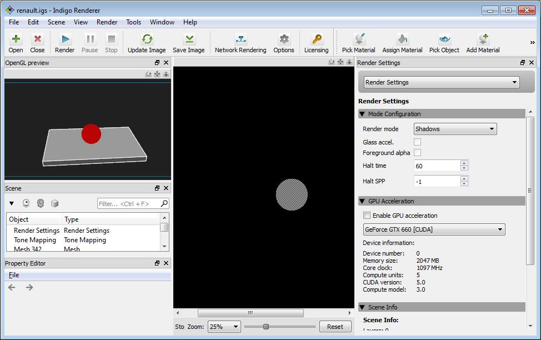Screen dimensions: 541x340
Task: Open the Render mode dropdown
Action: coord(455,129)
